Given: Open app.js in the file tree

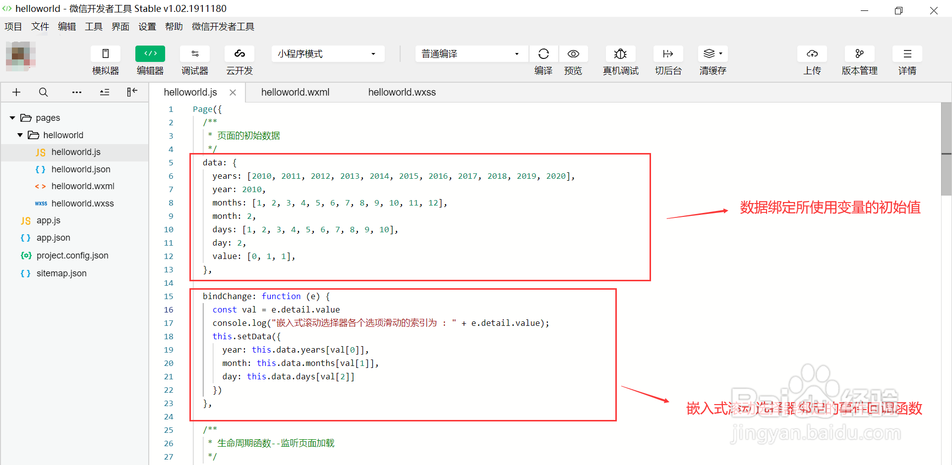Looking at the screenshot, I should (75, 220).
